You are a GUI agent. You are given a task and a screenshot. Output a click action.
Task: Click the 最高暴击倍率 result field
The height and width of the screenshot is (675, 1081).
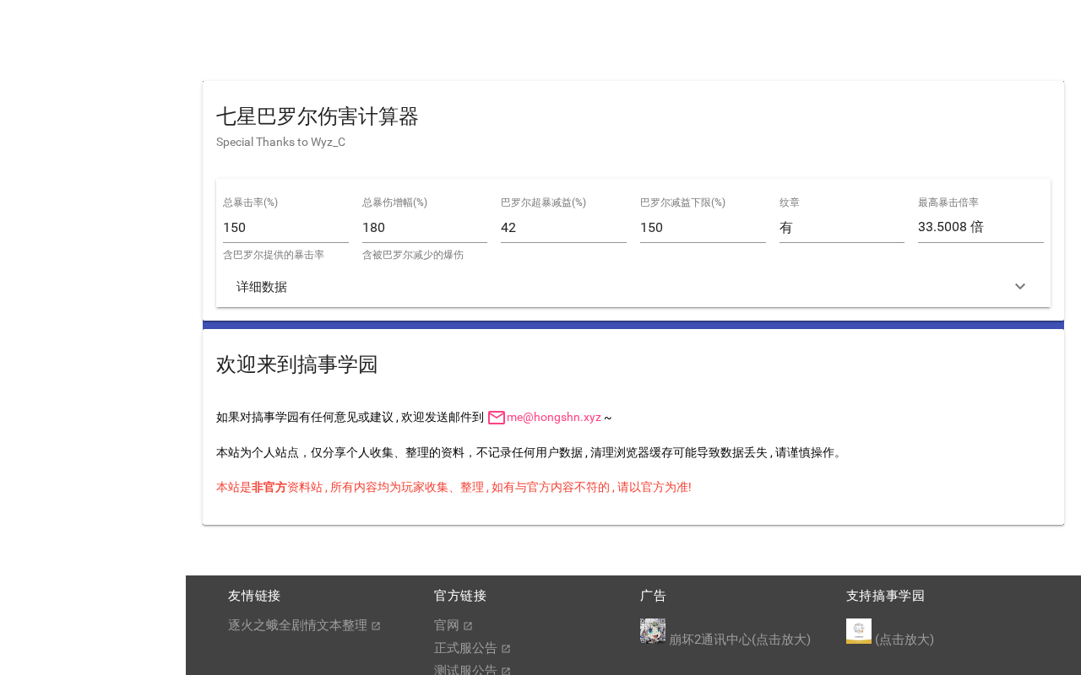tap(981, 227)
